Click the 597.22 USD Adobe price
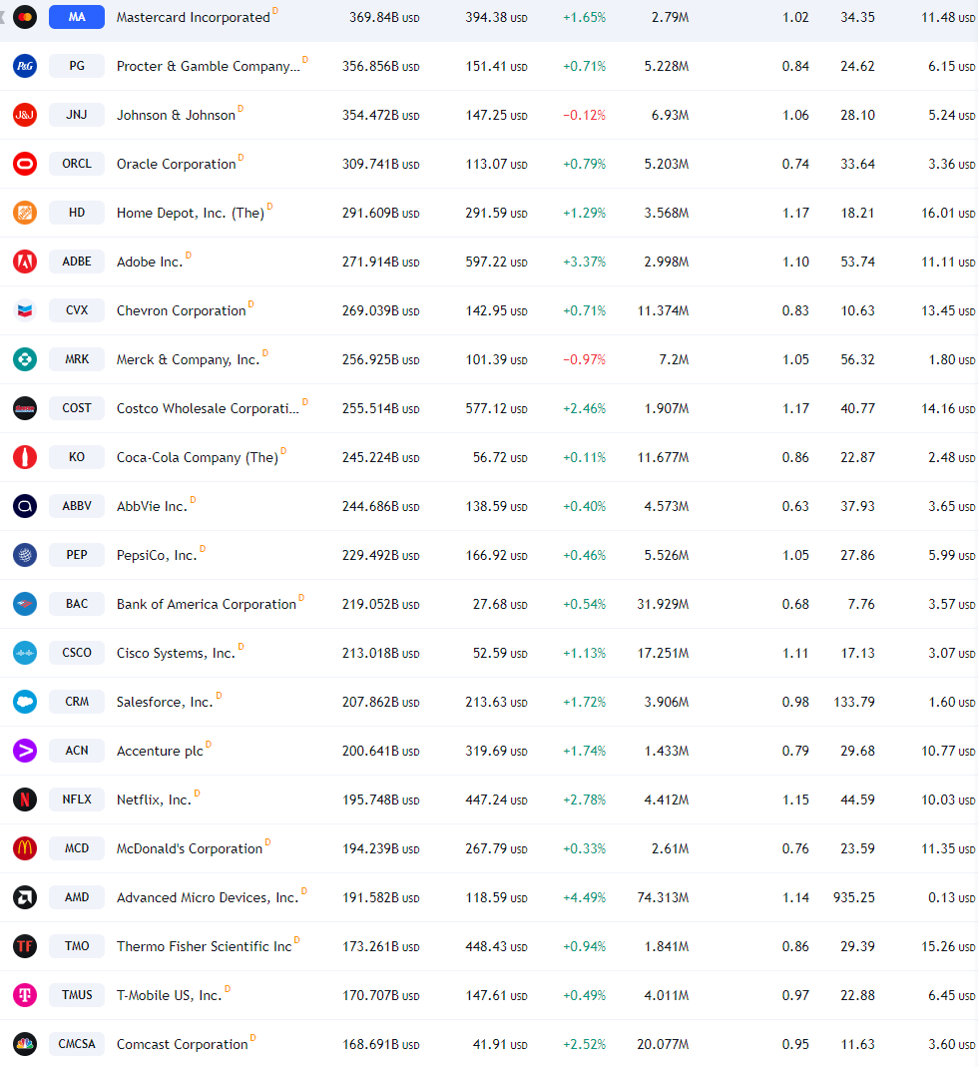The width and height of the screenshot is (978, 1067). (496, 262)
